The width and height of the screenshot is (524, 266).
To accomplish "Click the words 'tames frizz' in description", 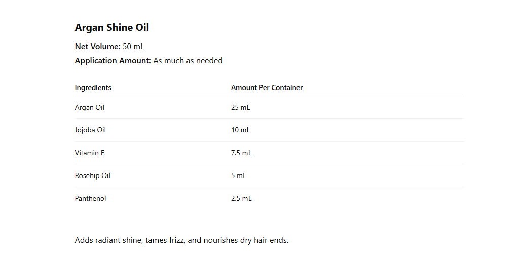I will click(x=165, y=240).
